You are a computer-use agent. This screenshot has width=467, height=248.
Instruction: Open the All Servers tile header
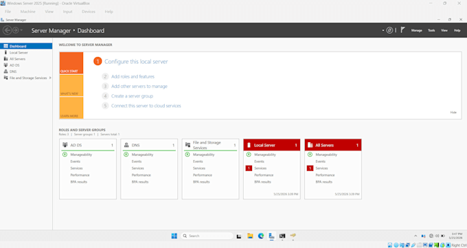click(x=333, y=145)
